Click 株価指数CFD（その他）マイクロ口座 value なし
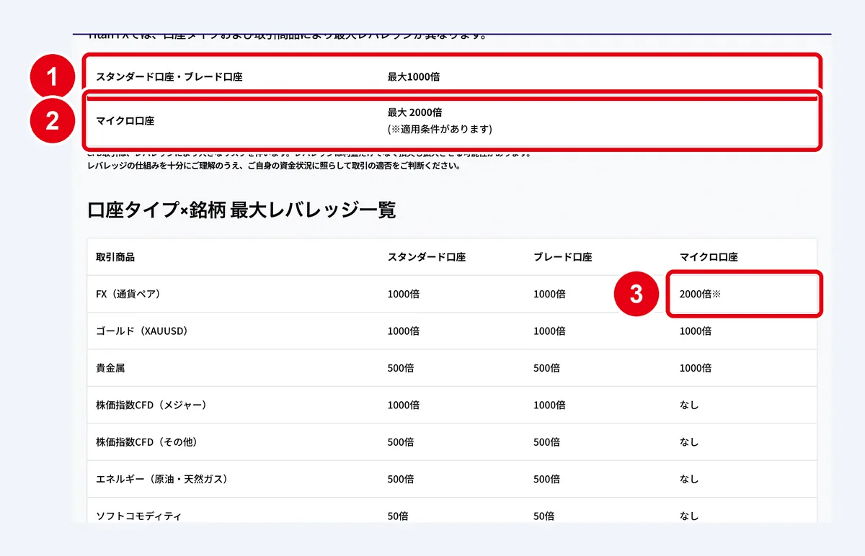Screen dimensions: 865x556 tap(689, 442)
